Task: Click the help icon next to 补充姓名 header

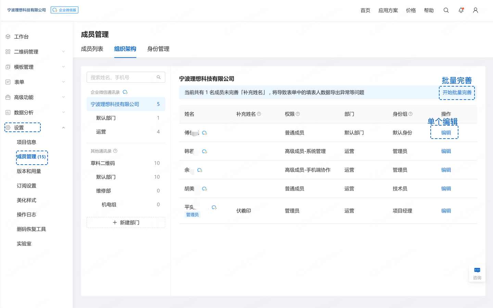Action: coord(259,114)
